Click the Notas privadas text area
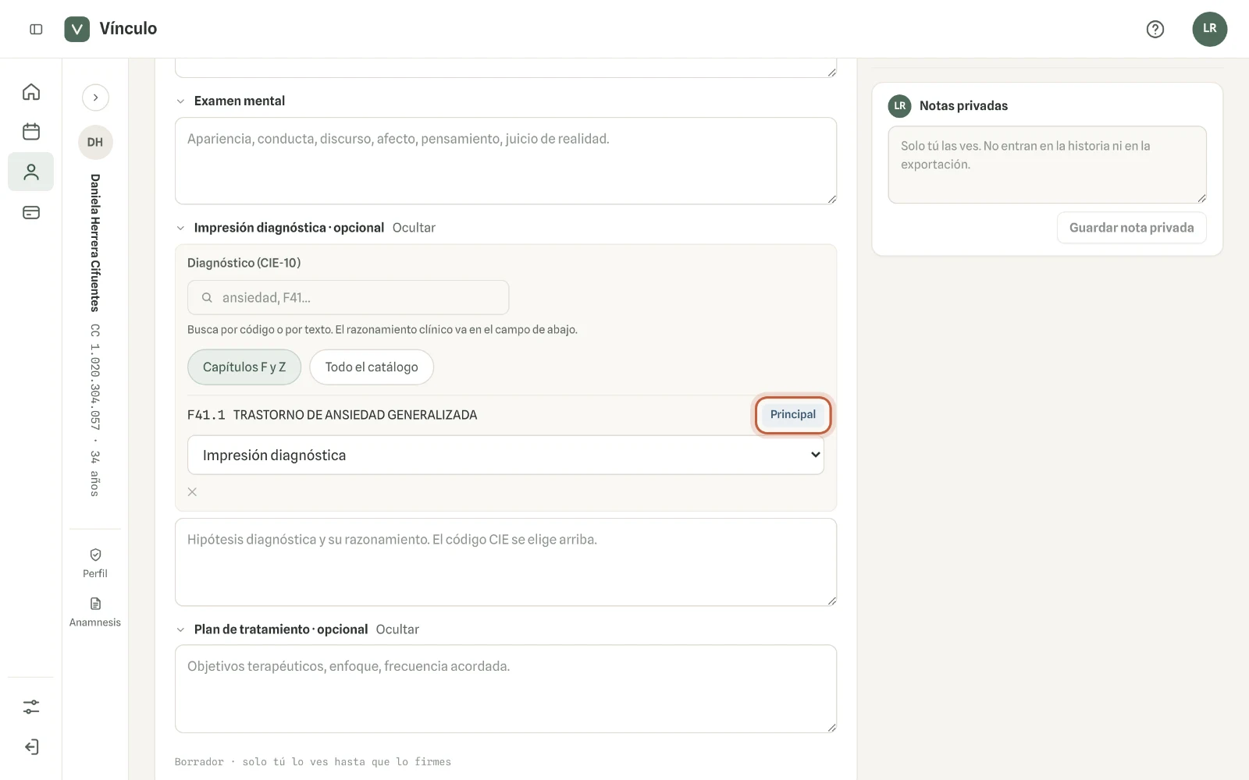This screenshot has height=780, width=1249. point(1047,165)
